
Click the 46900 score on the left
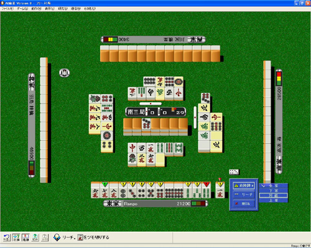[32, 153]
